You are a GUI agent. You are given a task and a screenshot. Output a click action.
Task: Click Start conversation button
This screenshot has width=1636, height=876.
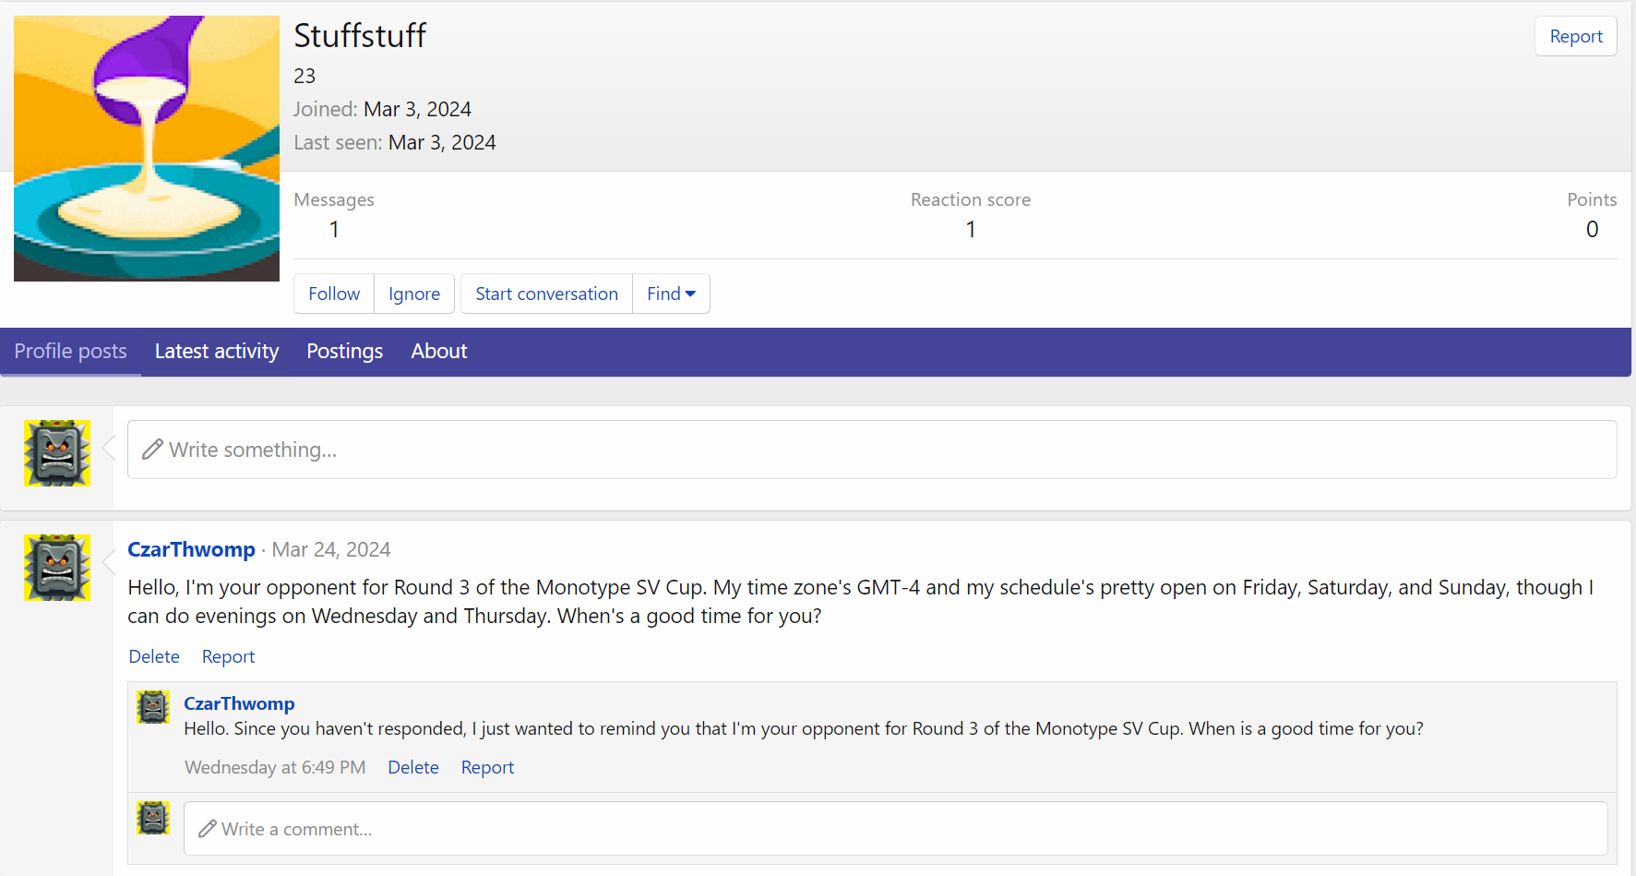pos(546,294)
